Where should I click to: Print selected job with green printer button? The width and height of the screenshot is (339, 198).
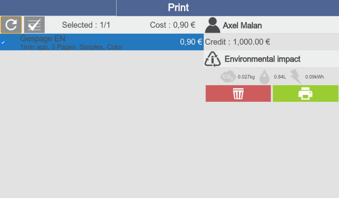[305, 93]
